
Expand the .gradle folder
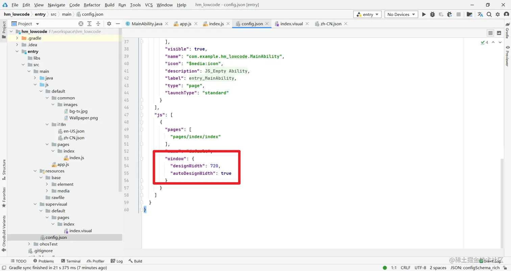click(17, 38)
